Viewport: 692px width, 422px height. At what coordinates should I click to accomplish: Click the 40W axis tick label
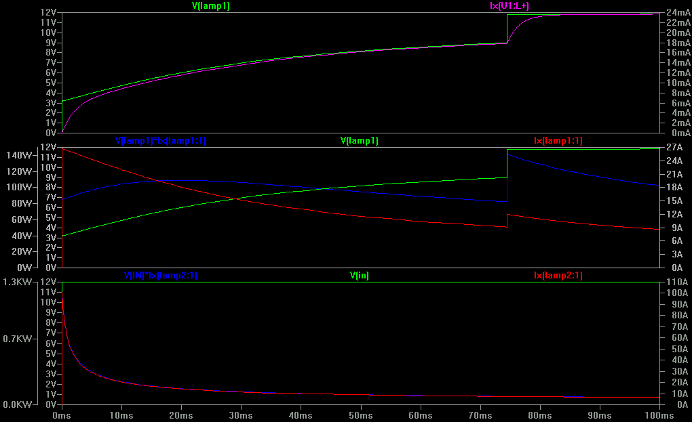[22, 236]
